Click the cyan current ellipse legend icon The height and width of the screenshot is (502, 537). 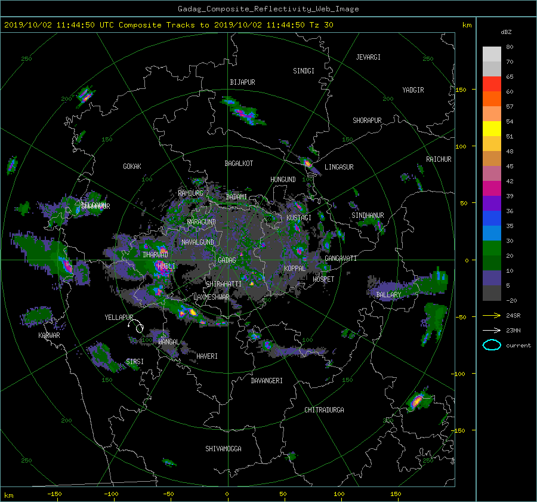tap(492, 345)
